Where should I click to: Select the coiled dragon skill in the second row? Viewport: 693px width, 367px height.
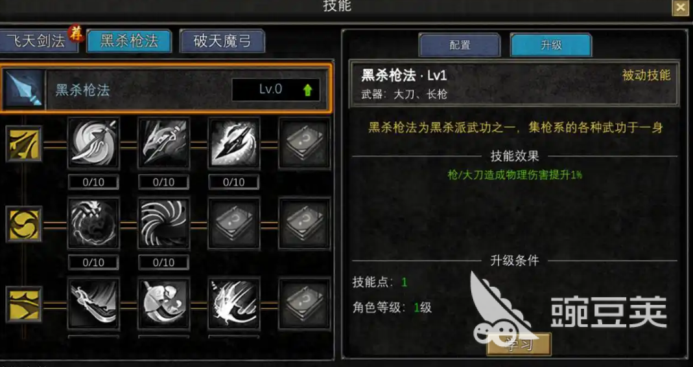click(93, 224)
